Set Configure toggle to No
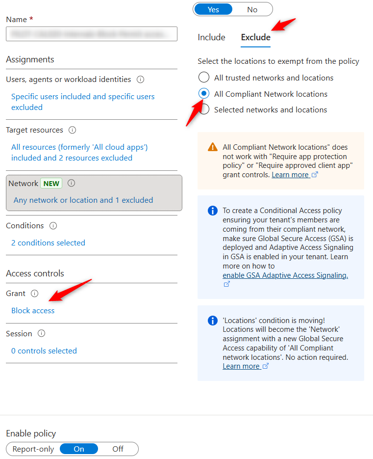Image resolution: width=373 pixels, height=459 pixels. [x=252, y=9]
